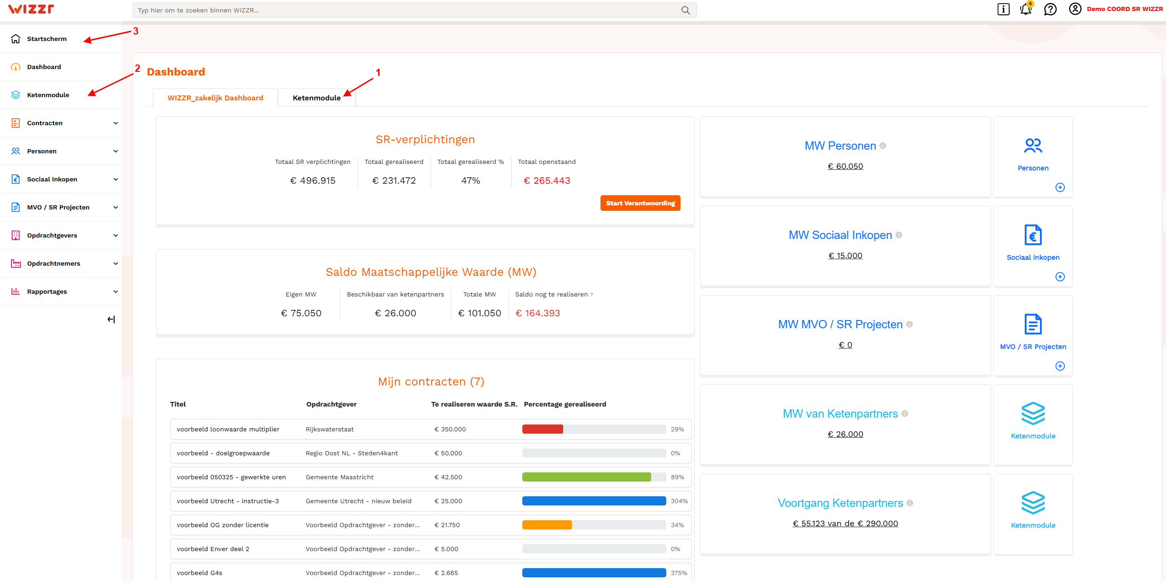Open the notifications bell
The width and height of the screenshot is (1166, 581).
tap(1026, 9)
